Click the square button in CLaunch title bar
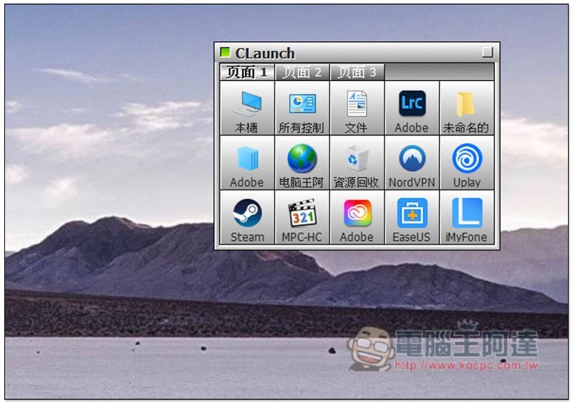 tap(488, 52)
